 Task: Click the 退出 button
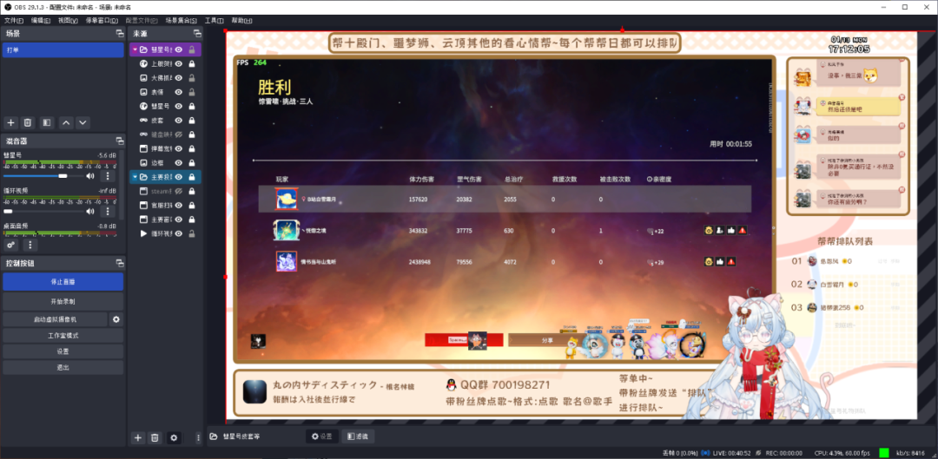tap(63, 367)
